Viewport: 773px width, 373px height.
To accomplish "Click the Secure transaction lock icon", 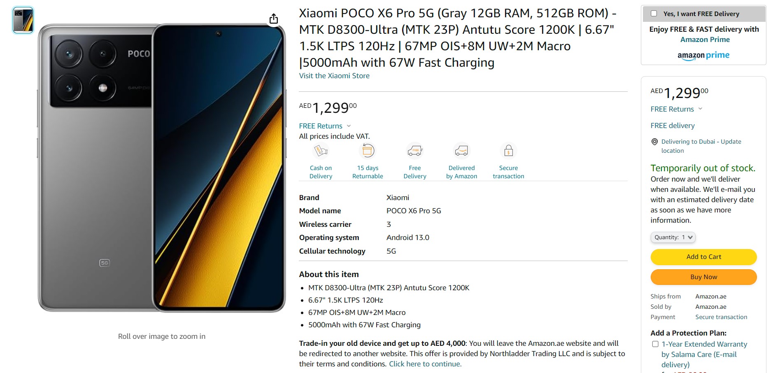I will point(508,151).
